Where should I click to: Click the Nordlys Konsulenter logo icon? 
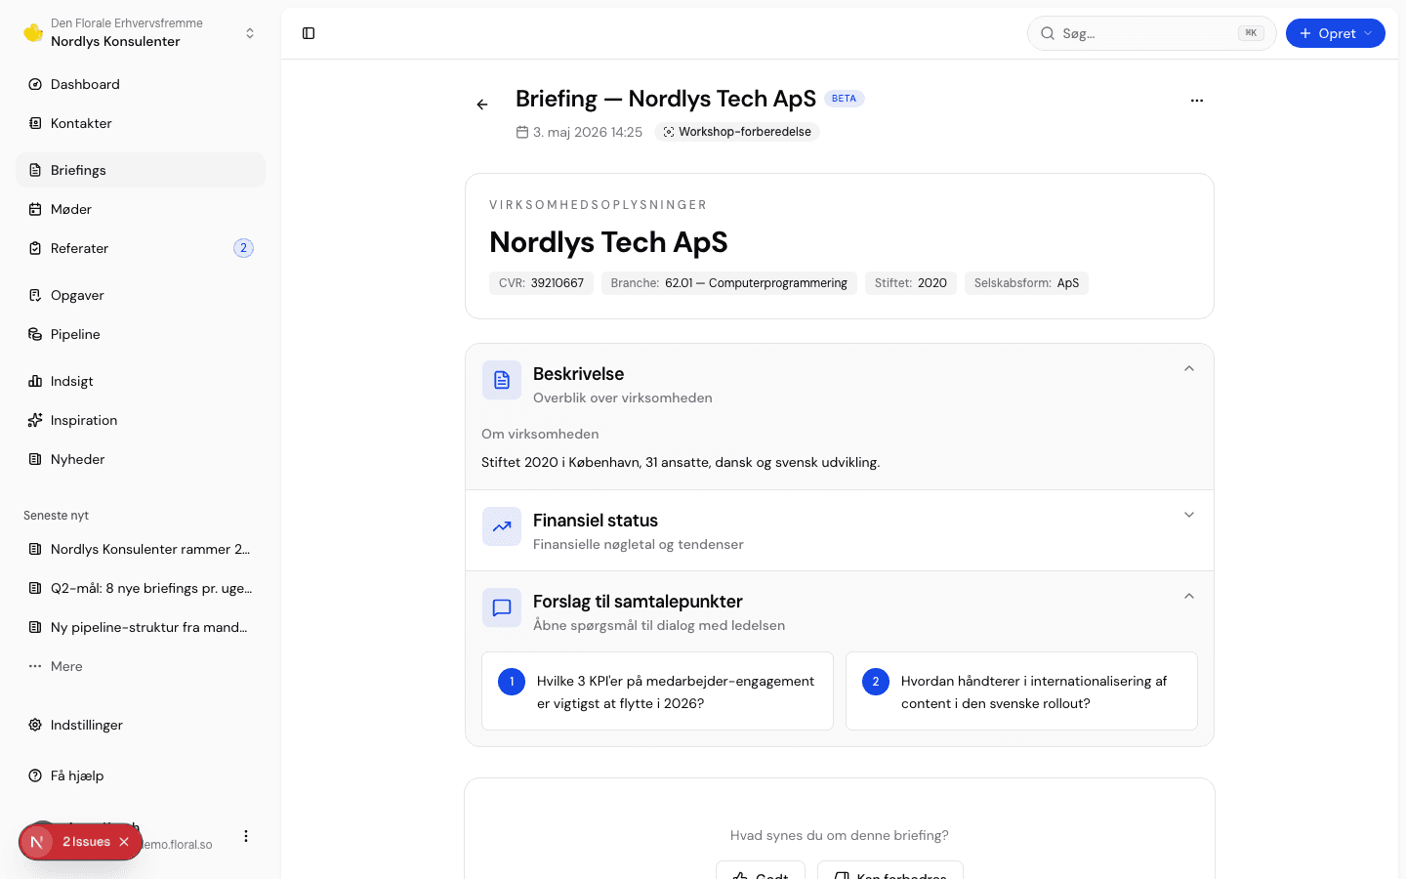tap(33, 32)
